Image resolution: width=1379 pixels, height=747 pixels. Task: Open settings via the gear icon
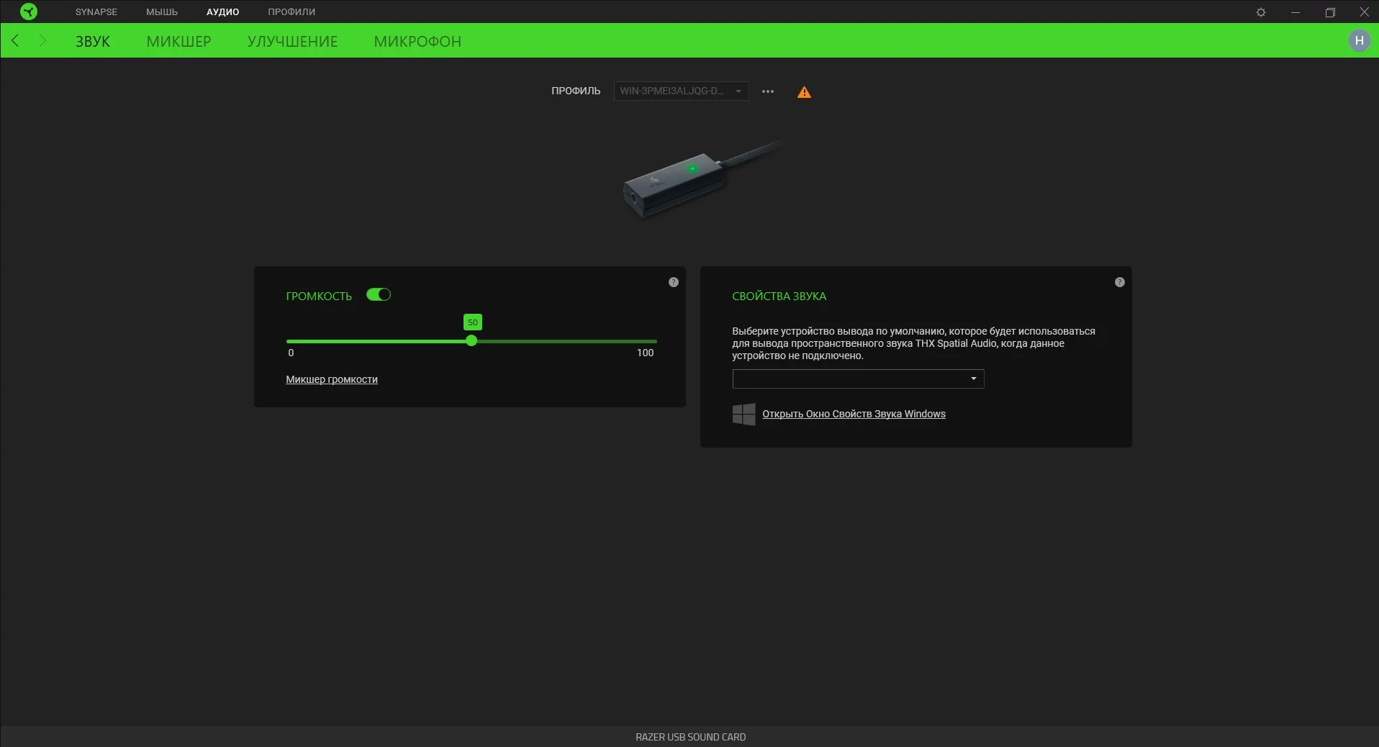(1260, 12)
